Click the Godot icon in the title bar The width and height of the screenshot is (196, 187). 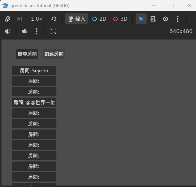tap(5, 5)
